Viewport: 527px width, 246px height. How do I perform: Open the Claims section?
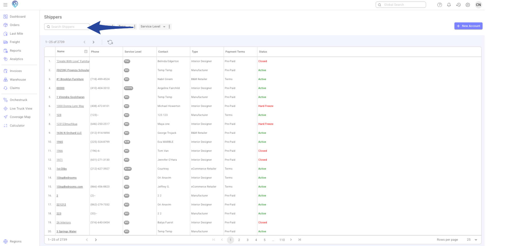click(x=15, y=88)
